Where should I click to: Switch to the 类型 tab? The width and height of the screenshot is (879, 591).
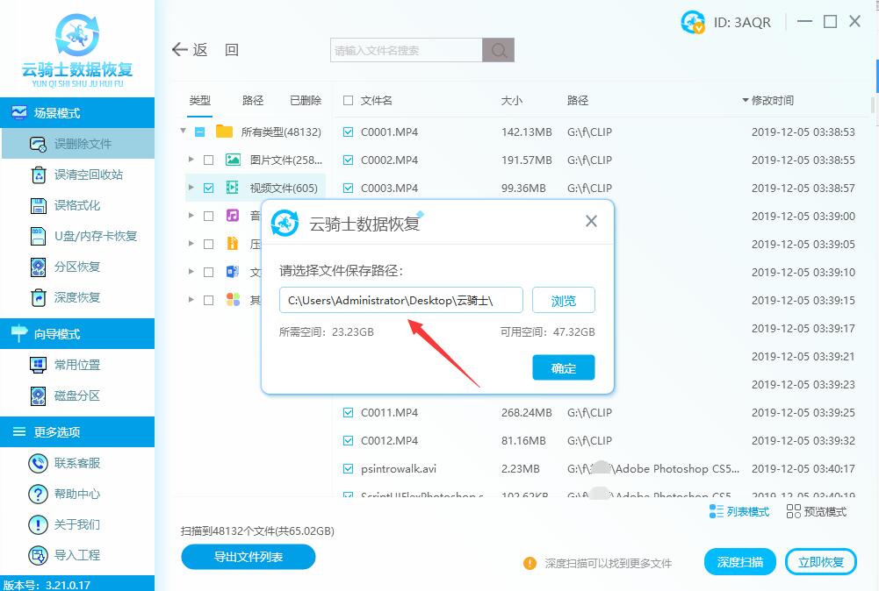click(x=200, y=100)
